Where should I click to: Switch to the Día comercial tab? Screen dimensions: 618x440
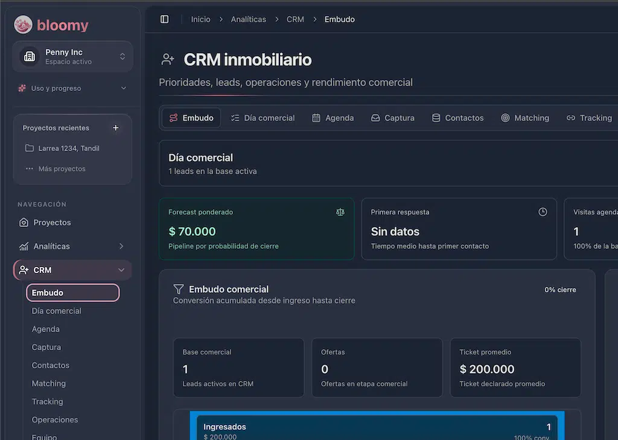(x=263, y=118)
